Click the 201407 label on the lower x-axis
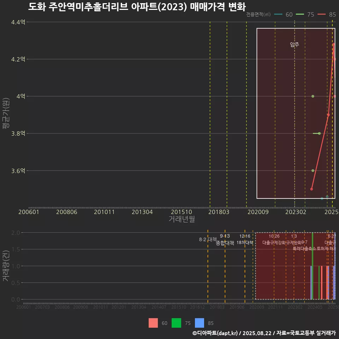 tap(159, 307)
